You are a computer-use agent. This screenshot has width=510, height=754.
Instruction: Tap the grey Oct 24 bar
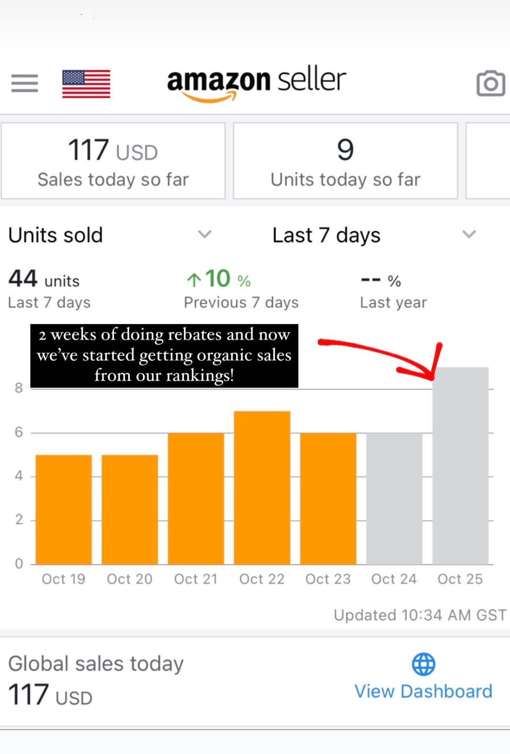394,498
